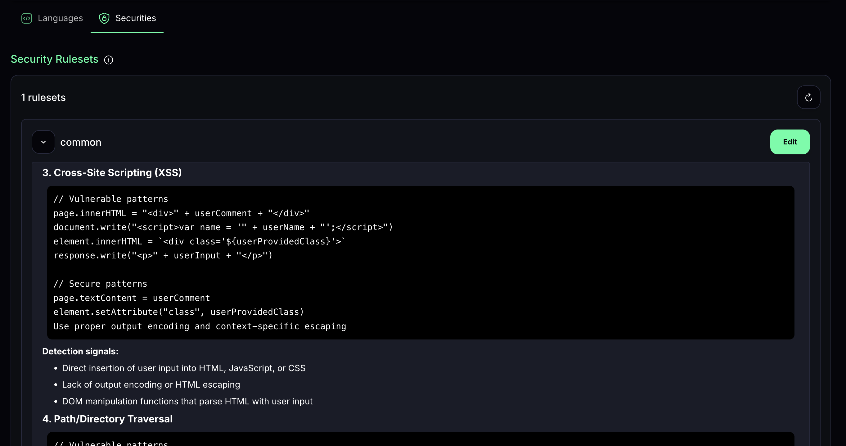The image size is (846, 446).
Task: Click heading '3. Cross-Site Scripting (XSS)'
Action: 112,173
